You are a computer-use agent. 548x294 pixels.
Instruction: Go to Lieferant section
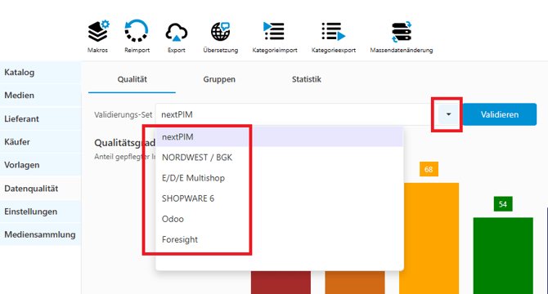[x=41, y=118]
